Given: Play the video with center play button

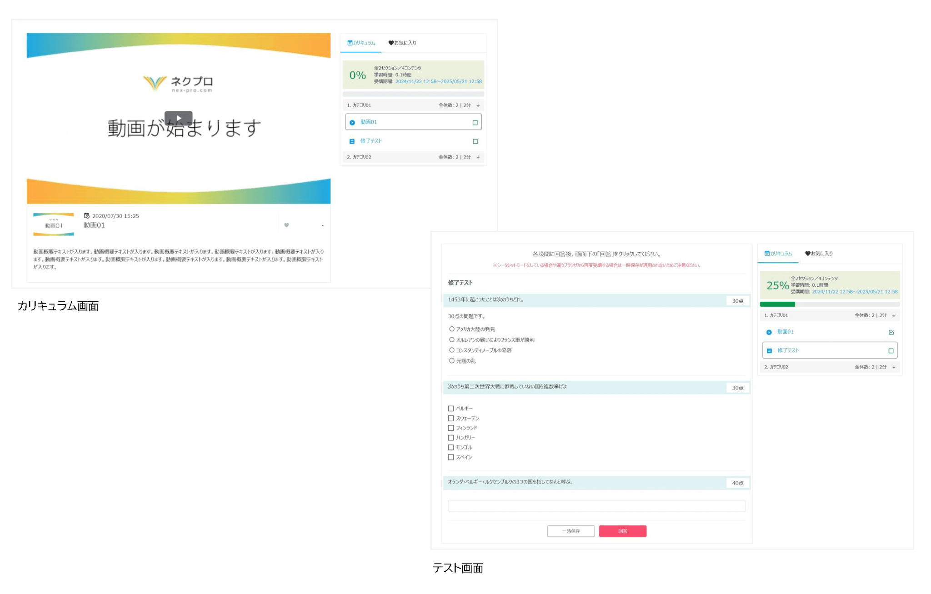Looking at the screenshot, I should pyautogui.click(x=178, y=118).
